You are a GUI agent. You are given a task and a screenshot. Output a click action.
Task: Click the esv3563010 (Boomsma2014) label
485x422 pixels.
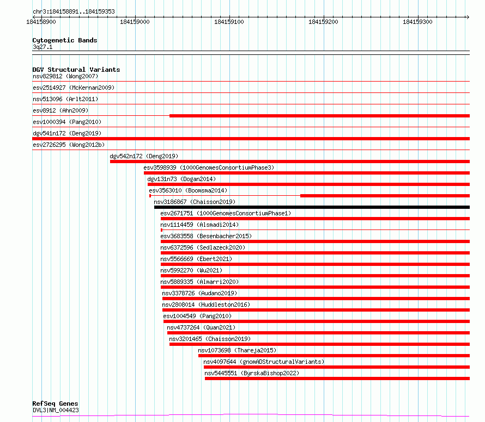(x=188, y=190)
